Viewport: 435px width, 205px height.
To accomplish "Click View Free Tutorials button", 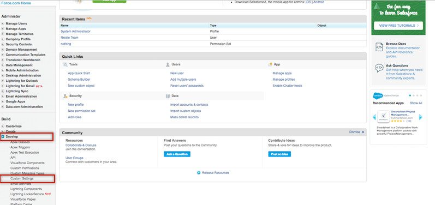I will [398, 26].
